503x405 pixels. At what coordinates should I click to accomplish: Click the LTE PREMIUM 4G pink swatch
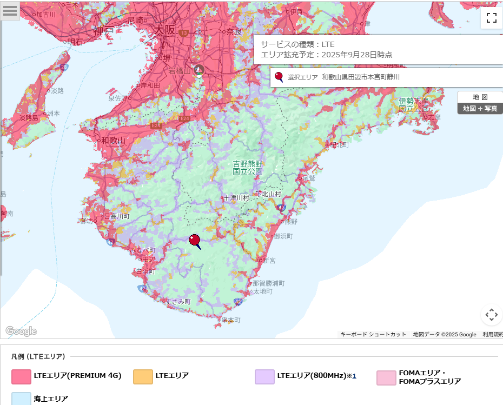[x=21, y=377]
